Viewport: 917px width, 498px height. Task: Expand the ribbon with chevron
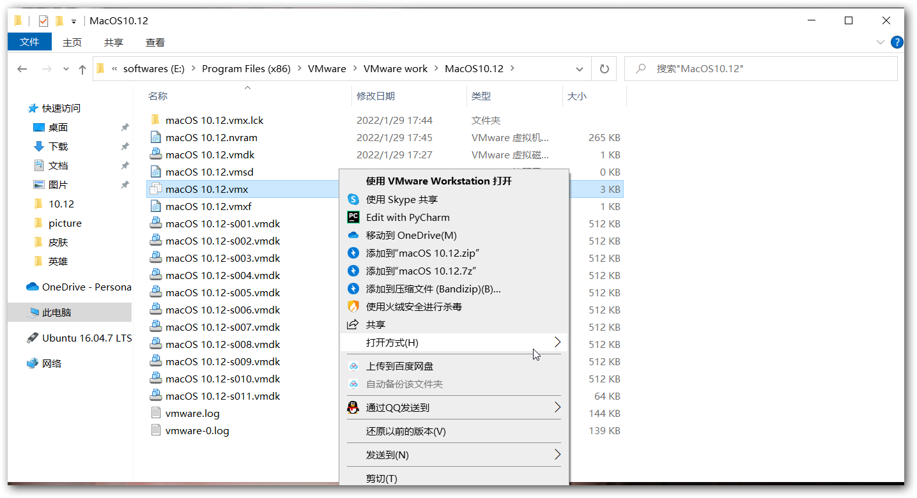pos(880,42)
